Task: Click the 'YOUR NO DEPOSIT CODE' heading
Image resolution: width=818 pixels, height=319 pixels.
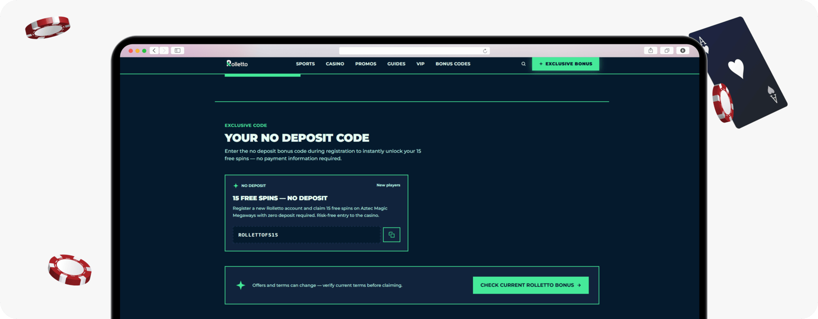Action: coord(297,138)
